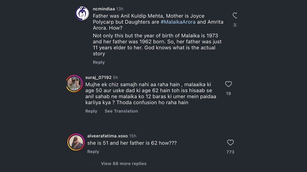The height and width of the screenshot is (172, 307).
Task: Expand View 88 more replies
Action: pos(124,164)
